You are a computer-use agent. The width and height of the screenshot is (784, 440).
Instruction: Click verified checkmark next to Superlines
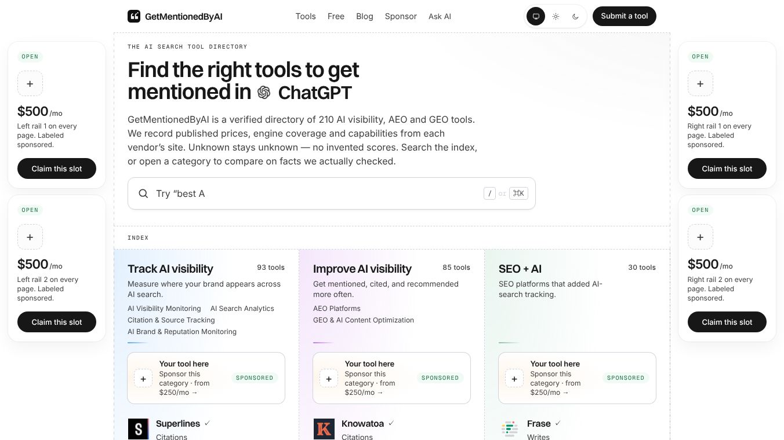pos(207,423)
